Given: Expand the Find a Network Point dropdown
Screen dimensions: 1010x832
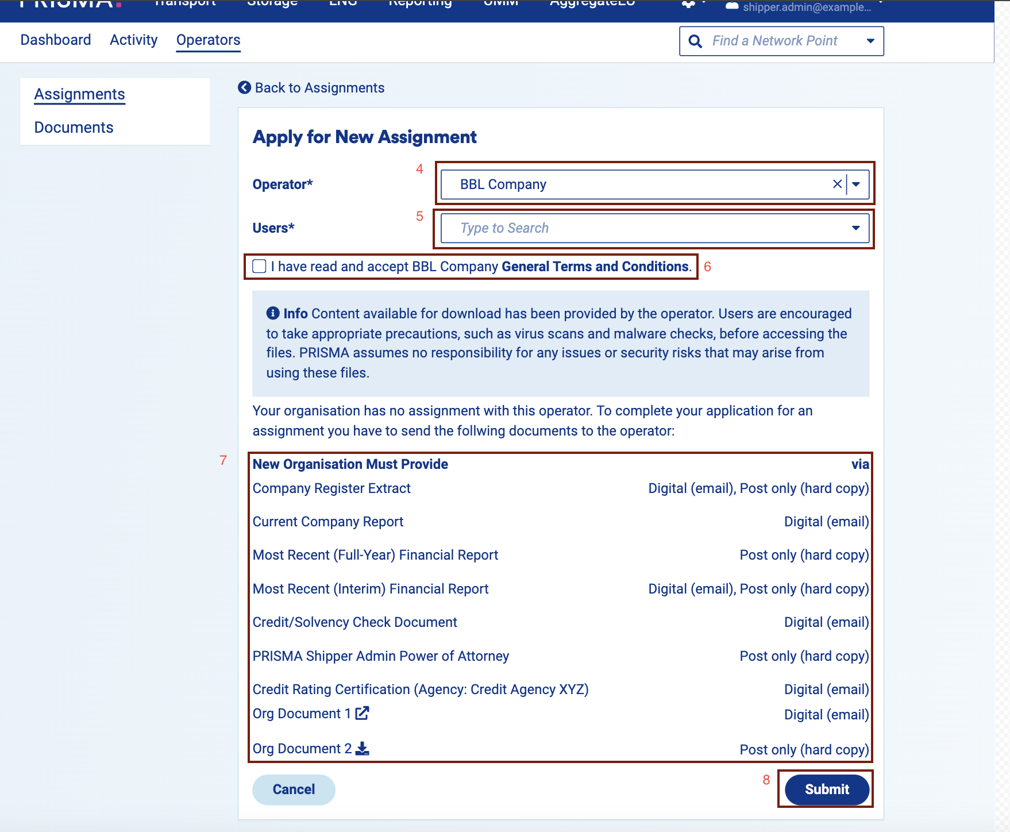Looking at the screenshot, I should [x=870, y=41].
